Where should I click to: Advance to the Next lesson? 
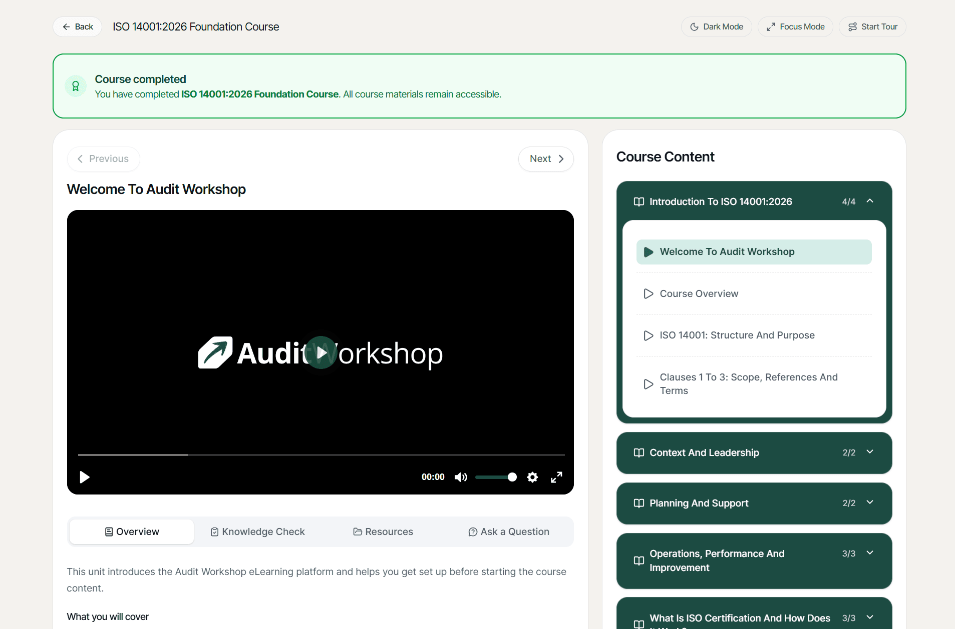click(x=546, y=158)
